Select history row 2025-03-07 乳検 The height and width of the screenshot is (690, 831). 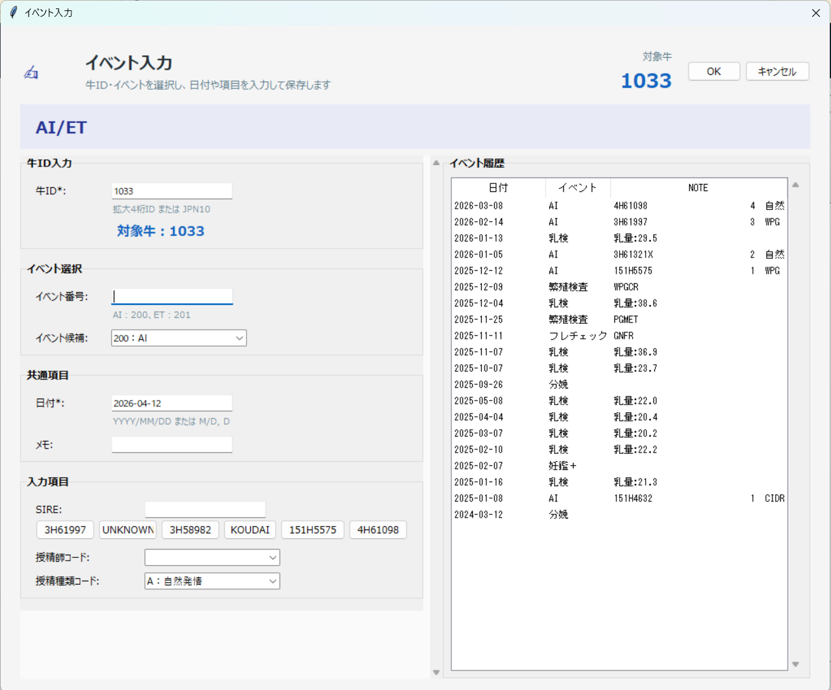click(x=619, y=433)
